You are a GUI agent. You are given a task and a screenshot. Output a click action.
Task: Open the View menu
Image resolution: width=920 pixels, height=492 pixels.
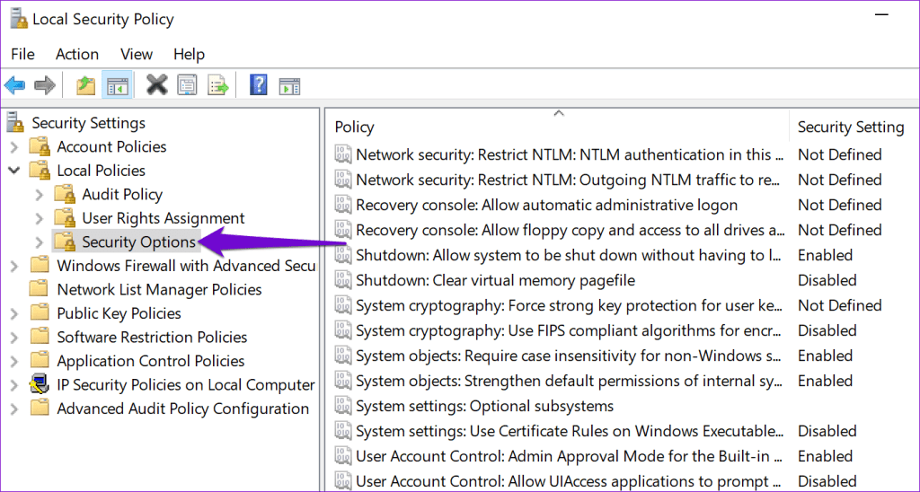click(137, 54)
